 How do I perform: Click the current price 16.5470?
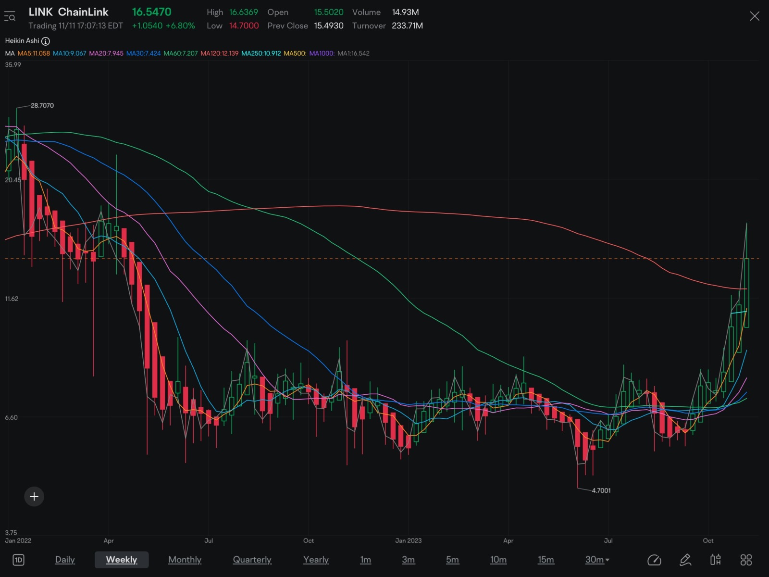(x=151, y=12)
